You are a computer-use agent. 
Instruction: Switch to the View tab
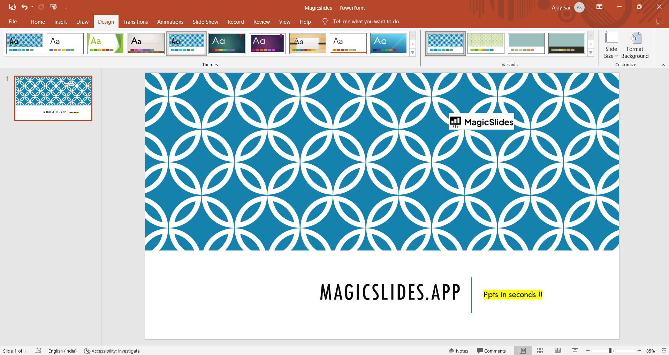[x=284, y=22]
